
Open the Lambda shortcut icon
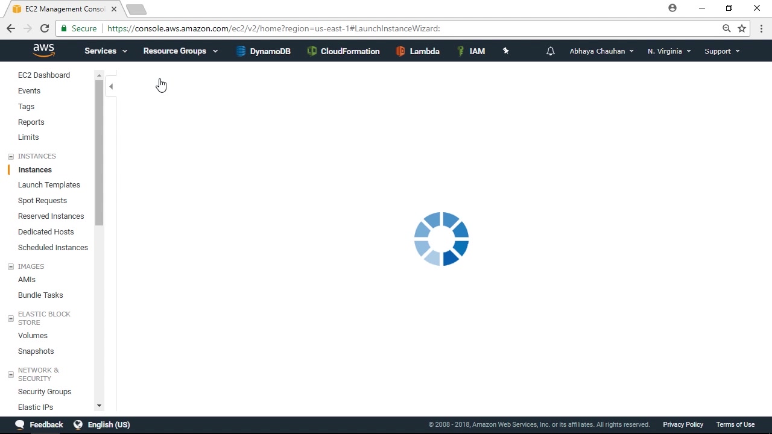point(400,51)
